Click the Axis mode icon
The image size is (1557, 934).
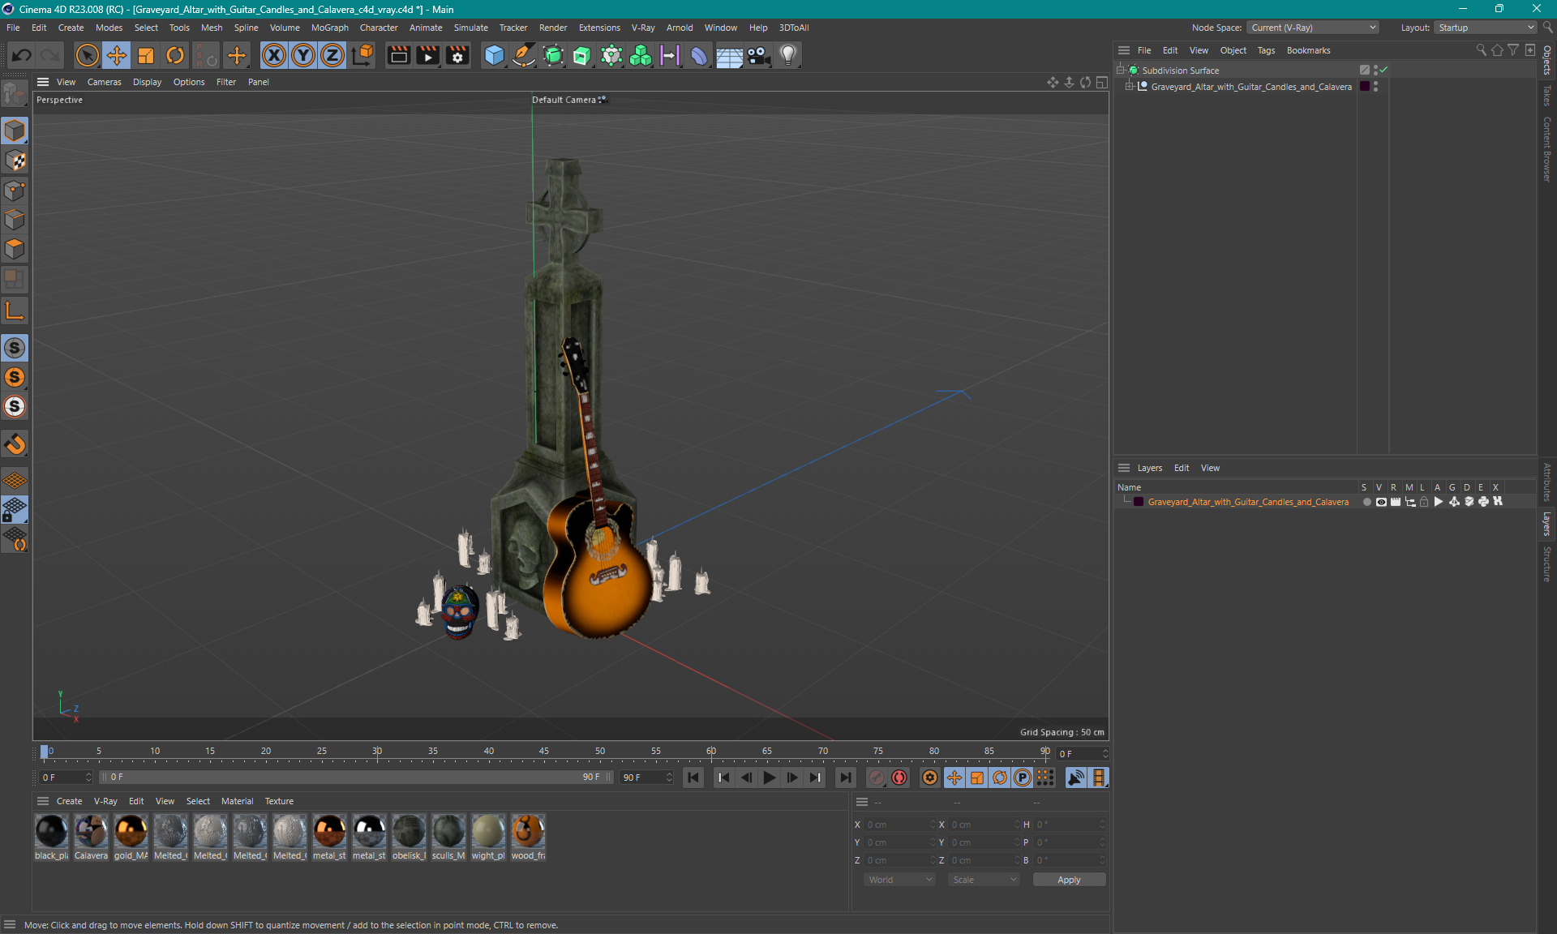pos(15,311)
